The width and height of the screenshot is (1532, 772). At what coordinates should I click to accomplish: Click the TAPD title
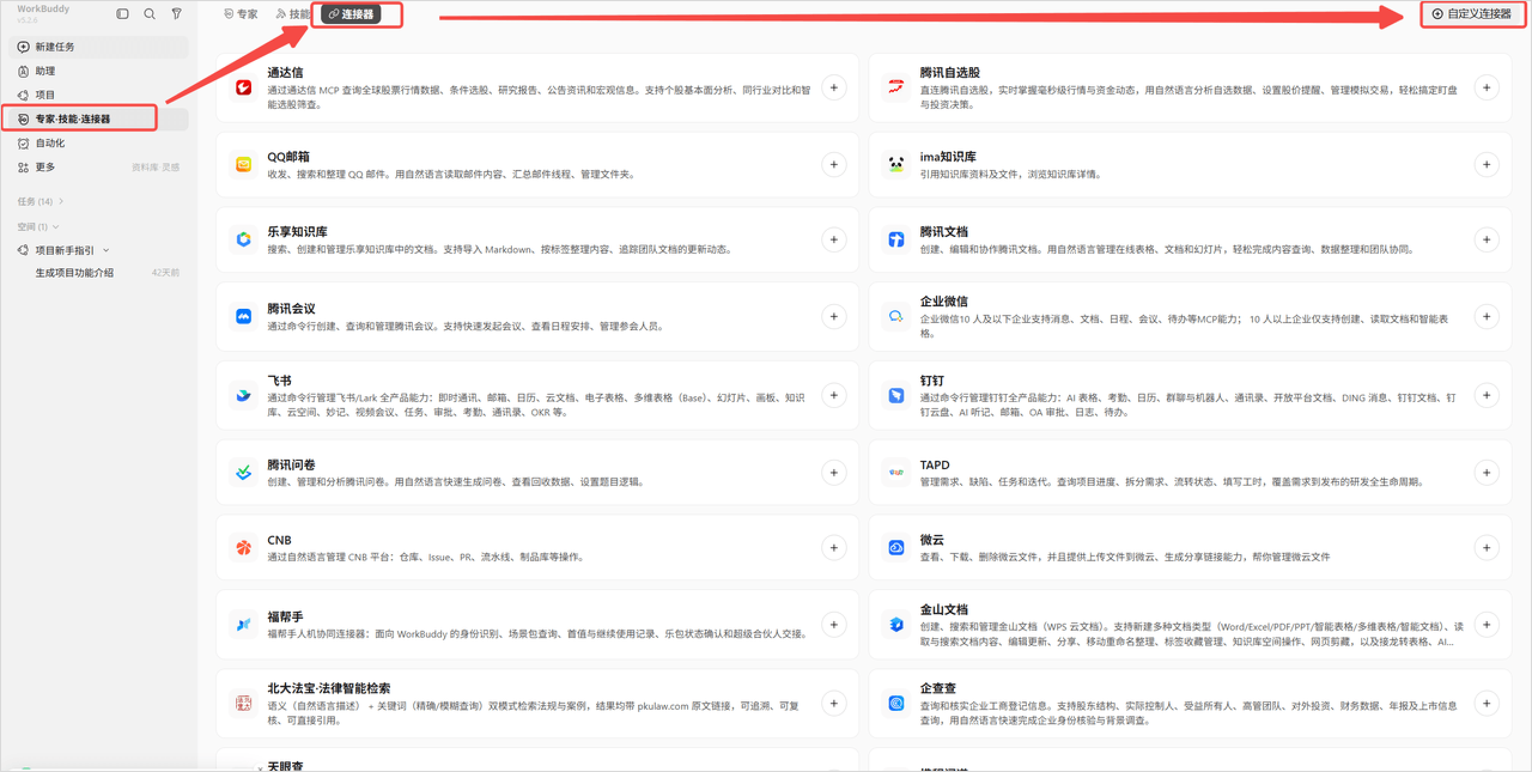point(935,465)
